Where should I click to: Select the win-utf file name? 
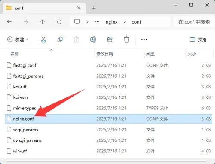click(x=20, y=151)
